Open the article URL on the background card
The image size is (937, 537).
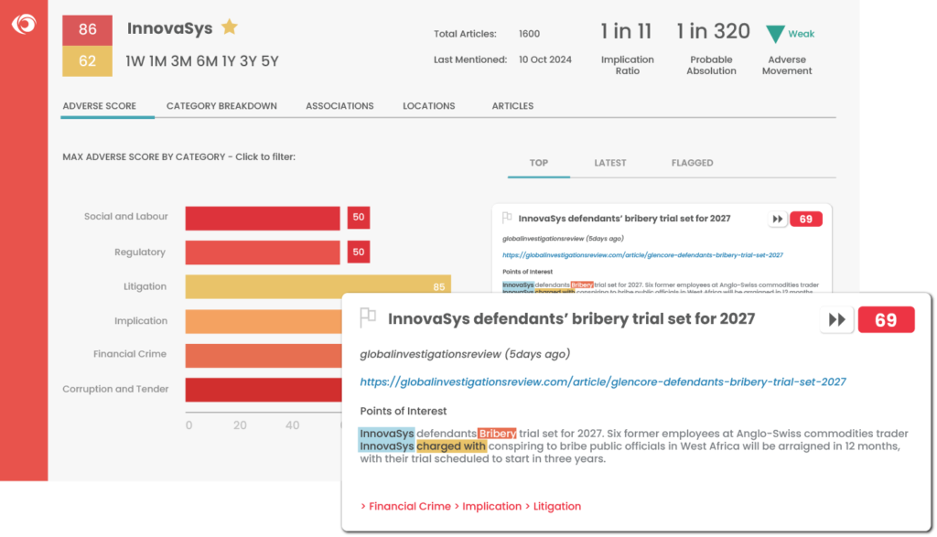[x=642, y=255]
